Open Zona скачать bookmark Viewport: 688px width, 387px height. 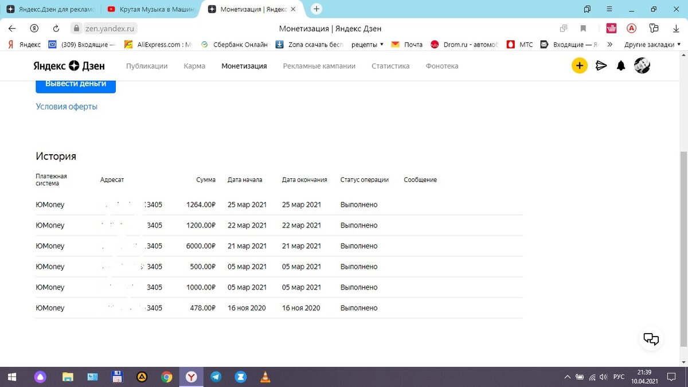(309, 44)
